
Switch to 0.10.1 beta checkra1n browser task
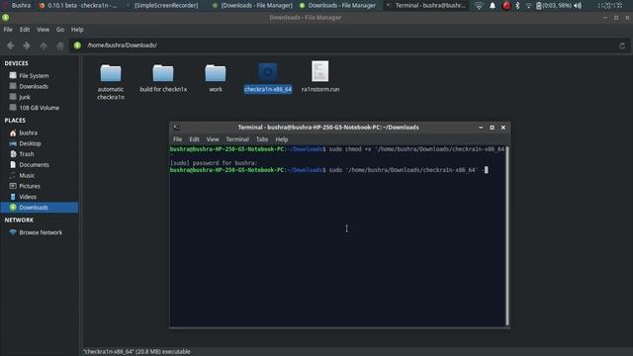78,6
